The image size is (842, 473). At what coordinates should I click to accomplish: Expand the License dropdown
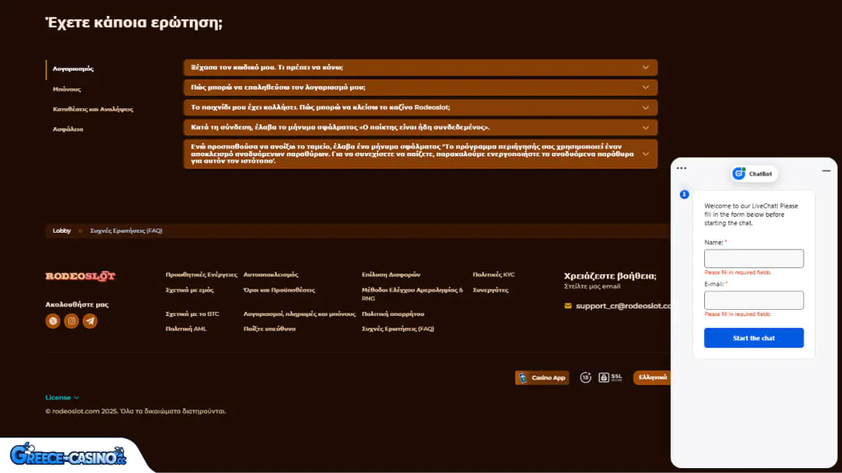(62, 398)
